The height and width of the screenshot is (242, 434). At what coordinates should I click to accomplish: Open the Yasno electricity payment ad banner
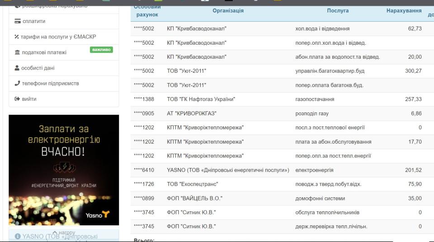point(64,170)
